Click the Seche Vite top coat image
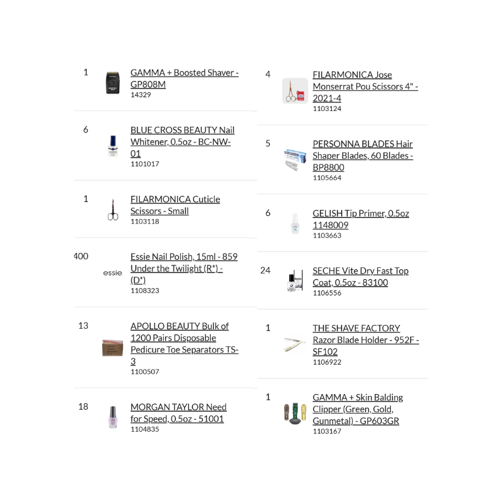Image resolution: width=502 pixels, height=502 pixels. click(x=294, y=282)
